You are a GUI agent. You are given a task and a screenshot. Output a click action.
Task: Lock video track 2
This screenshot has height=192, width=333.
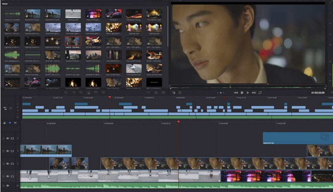(3, 164)
